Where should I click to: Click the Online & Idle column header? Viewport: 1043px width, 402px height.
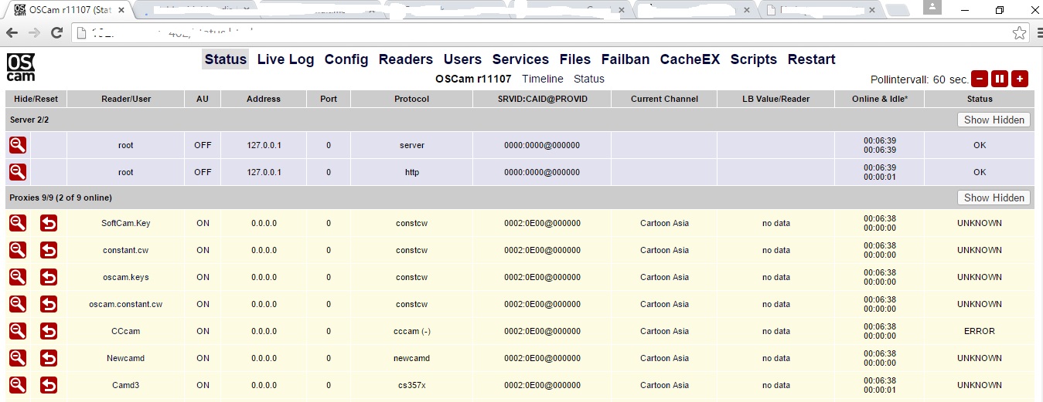click(x=880, y=99)
